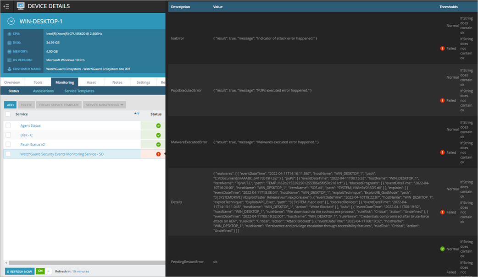Click the failed status icon for WatchGuard service
Viewport: 478px width, 277px height.
[158, 154]
